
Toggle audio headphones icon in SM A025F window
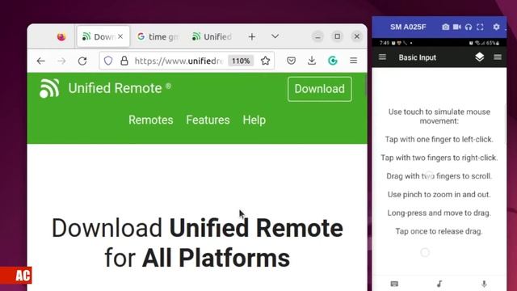coord(469,27)
